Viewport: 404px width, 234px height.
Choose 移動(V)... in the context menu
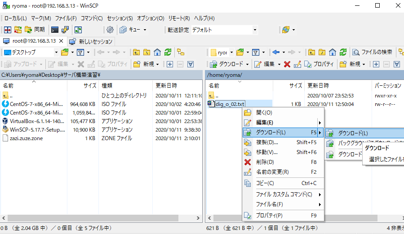click(283, 152)
